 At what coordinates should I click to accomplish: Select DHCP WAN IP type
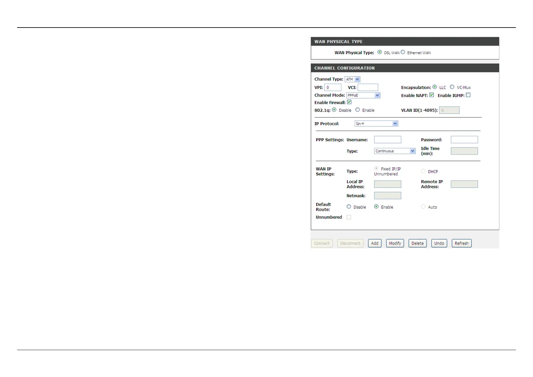click(423, 171)
